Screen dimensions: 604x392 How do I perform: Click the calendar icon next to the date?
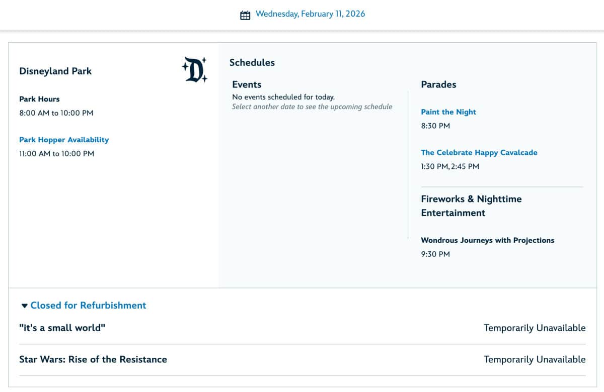click(x=245, y=14)
